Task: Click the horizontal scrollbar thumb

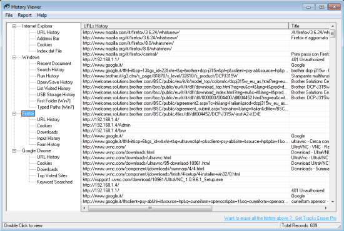Action: (150, 209)
